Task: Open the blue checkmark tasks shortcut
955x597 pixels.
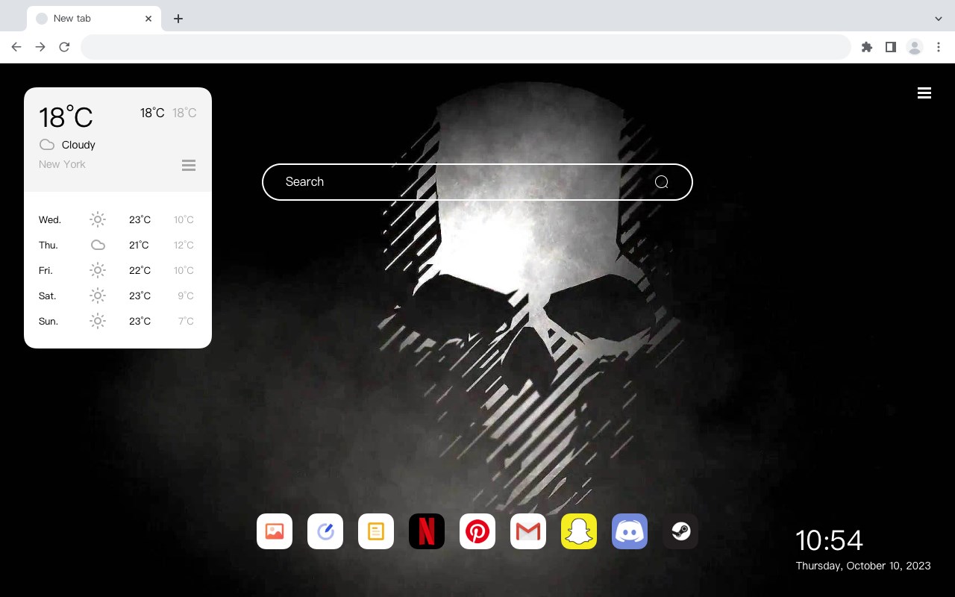Action: click(x=325, y=531)
